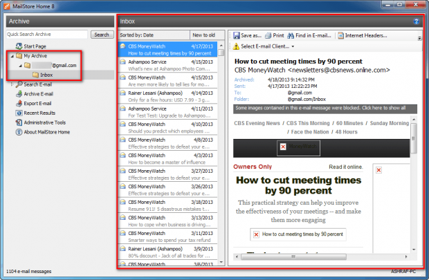Open the Read it online link
429x280 pixels.
point(346,167)
